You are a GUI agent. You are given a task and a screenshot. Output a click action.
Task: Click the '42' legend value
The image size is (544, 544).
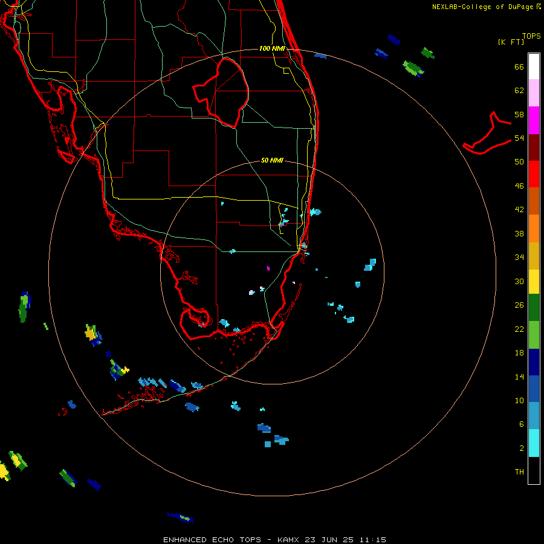click(519, 210)
